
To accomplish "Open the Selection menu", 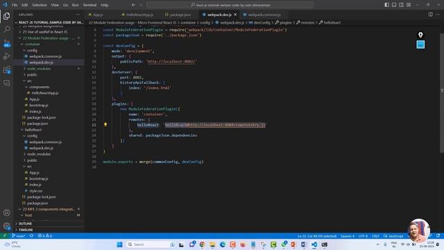I will (40, 5).
